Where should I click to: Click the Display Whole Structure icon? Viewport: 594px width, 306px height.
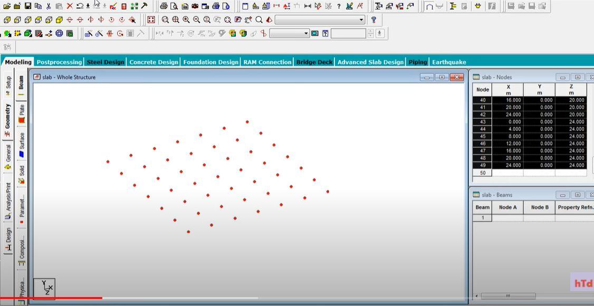pos(151,20)
